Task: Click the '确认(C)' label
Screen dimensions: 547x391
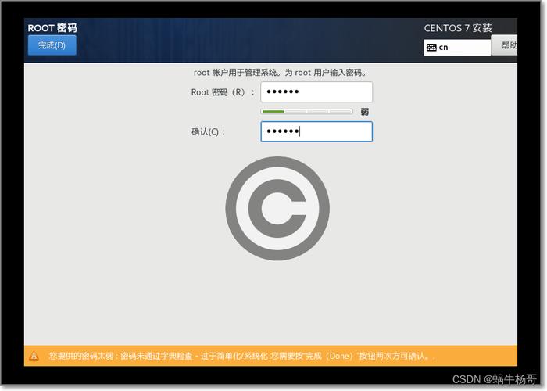Action: [x=208, y=132]
